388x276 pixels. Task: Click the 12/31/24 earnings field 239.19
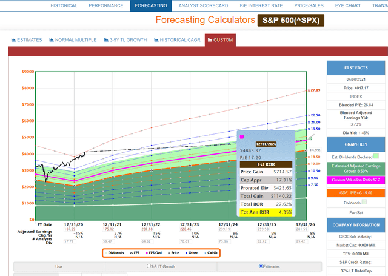pyautogui.click(x=225, y=229)
